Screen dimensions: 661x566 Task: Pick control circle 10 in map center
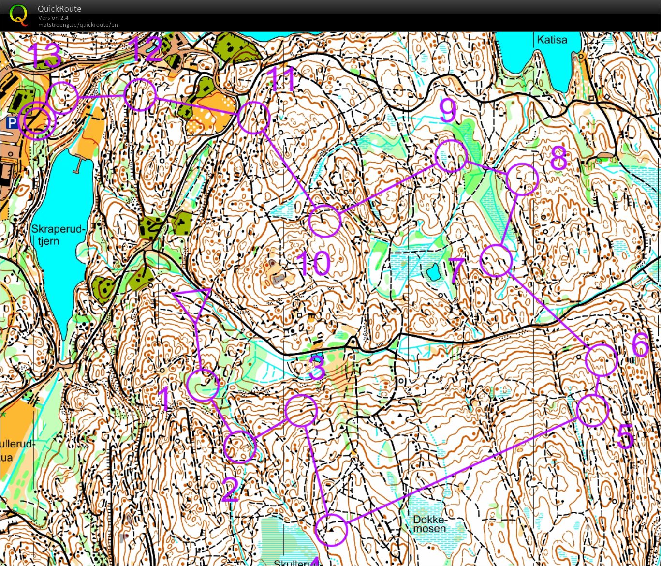click(x=325, y=221)
